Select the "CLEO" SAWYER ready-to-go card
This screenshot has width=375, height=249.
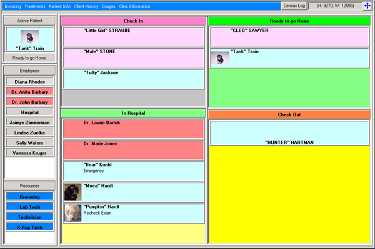289,37
